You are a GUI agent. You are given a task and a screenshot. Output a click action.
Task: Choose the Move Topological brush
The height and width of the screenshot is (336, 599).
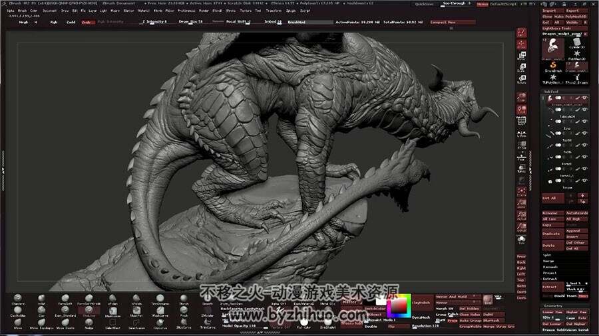coord(42,324)
